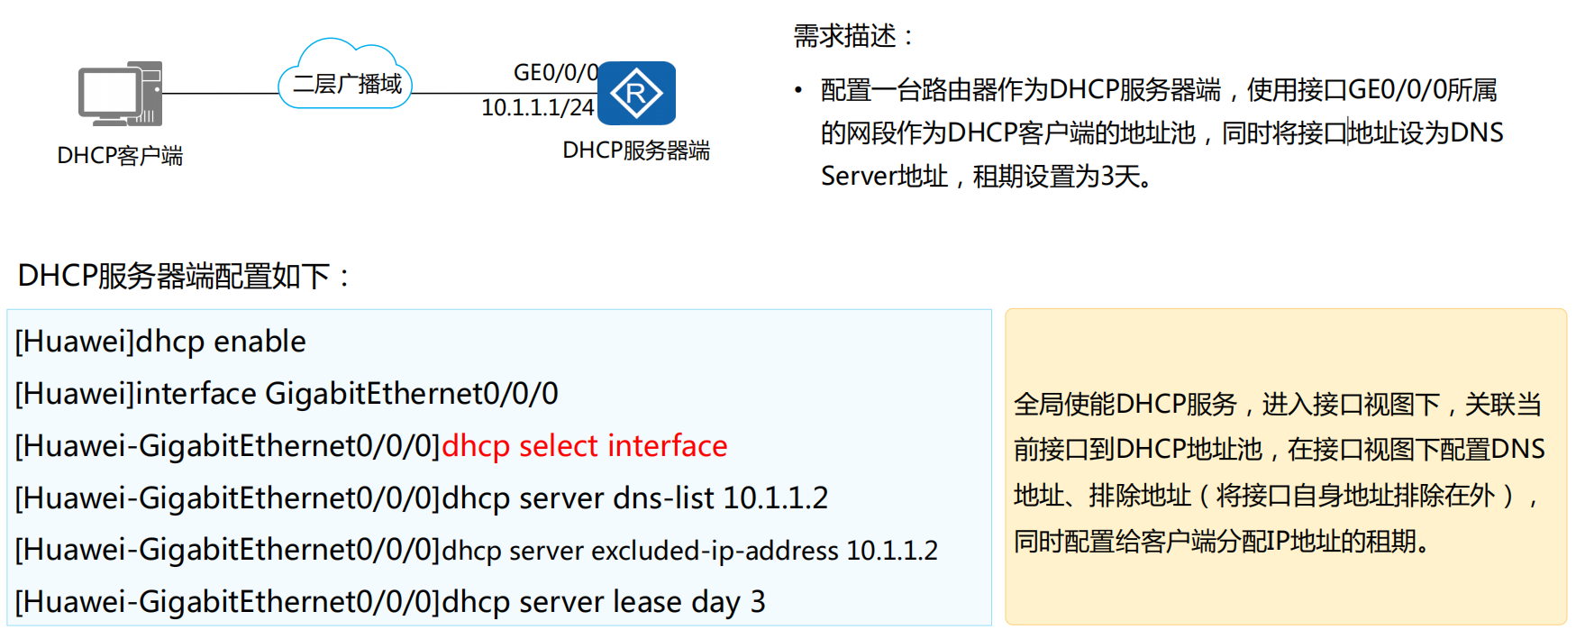Image resolution: width=1576 pixels, height=639 pixels.
Task: Click the requirement paragraph mentioning 租期设置为3天
Action: coord(1161,133)
